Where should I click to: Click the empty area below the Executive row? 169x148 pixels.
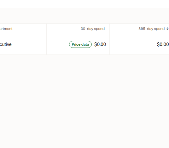pos(84,101)
